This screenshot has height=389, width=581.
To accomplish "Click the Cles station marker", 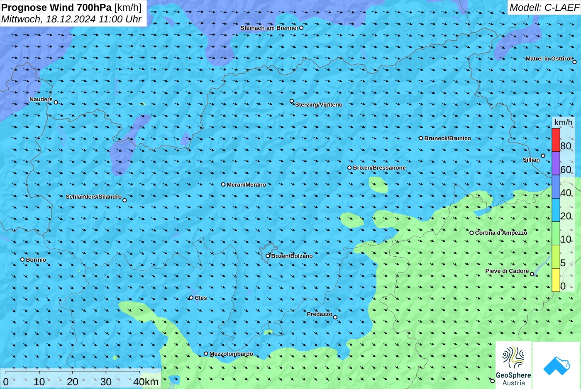I will coord(191,298).
